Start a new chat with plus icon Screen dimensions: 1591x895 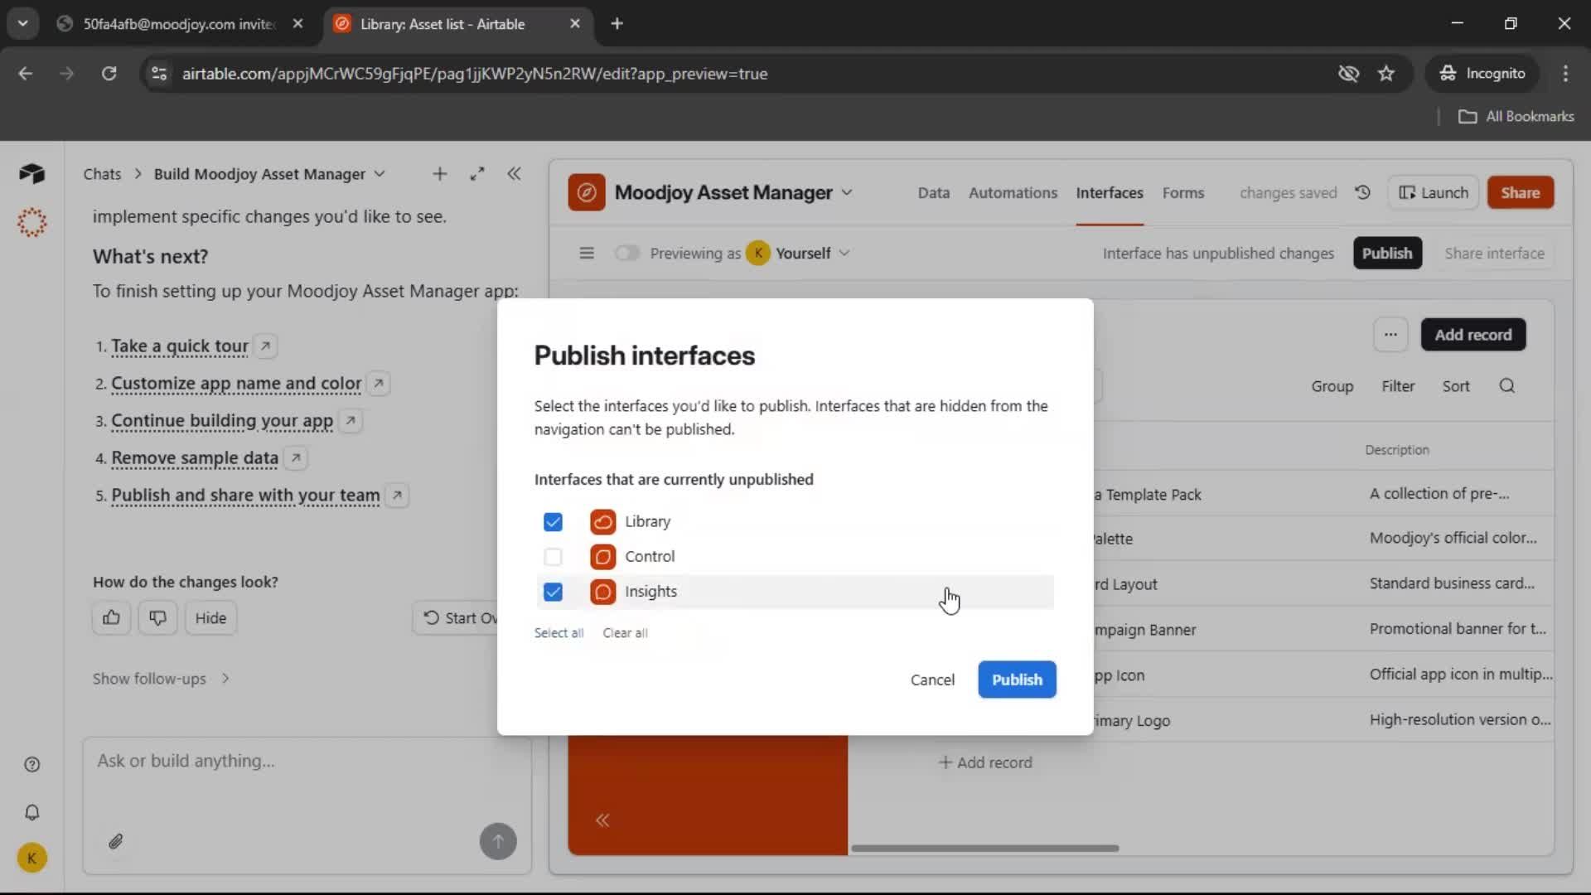pyautogui.click(x=440, y=174)
